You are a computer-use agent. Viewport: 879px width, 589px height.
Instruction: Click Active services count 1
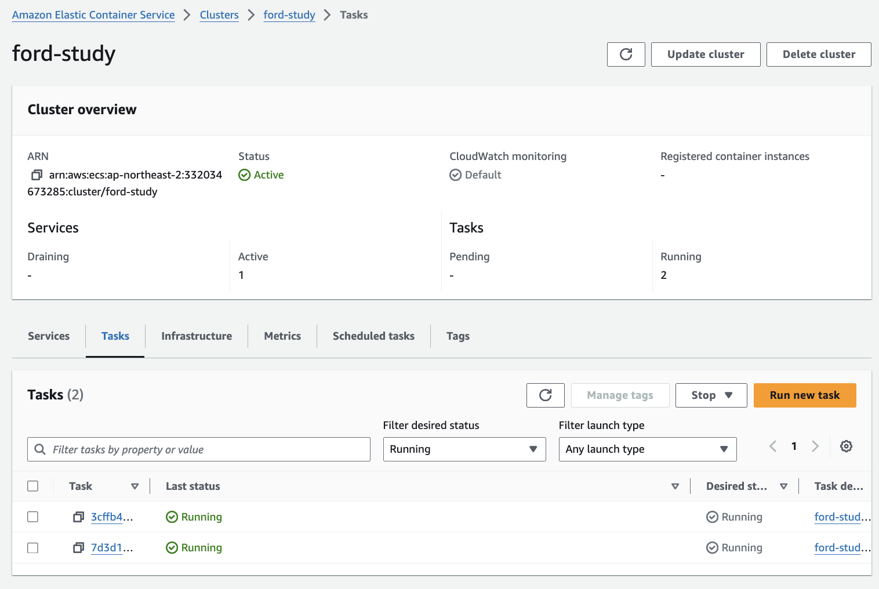(241, 275)
